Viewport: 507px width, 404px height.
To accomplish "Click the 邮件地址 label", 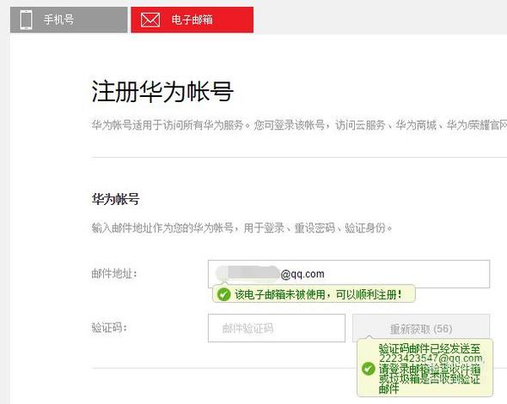I will (114, 274).
